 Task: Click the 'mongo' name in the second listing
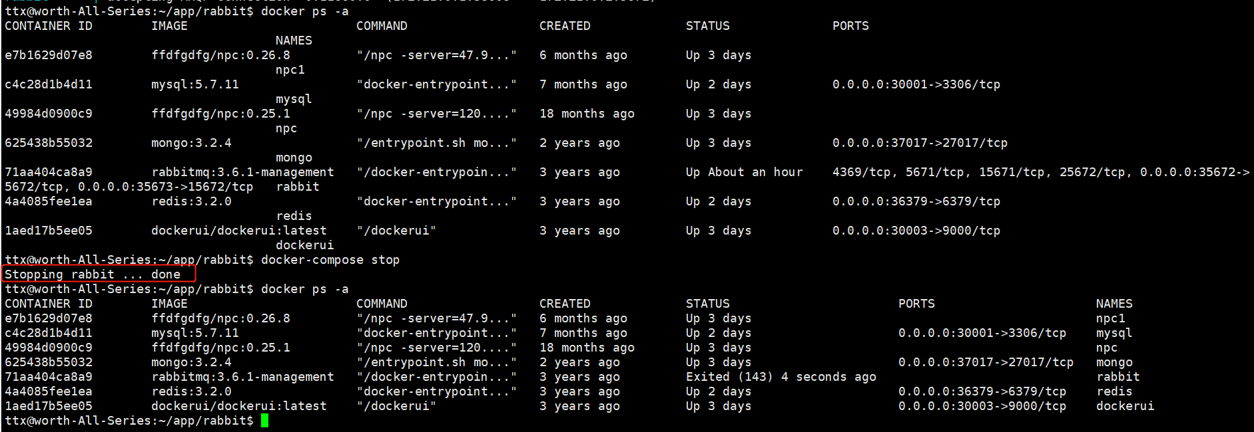[x=1114, y=362]
